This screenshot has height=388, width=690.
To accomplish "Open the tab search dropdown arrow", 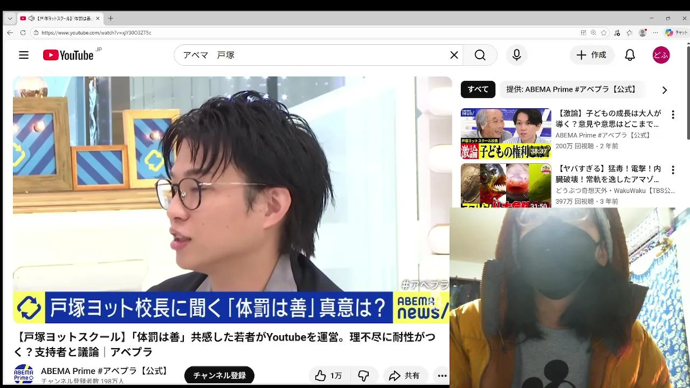I will click(x=10, y=18).
